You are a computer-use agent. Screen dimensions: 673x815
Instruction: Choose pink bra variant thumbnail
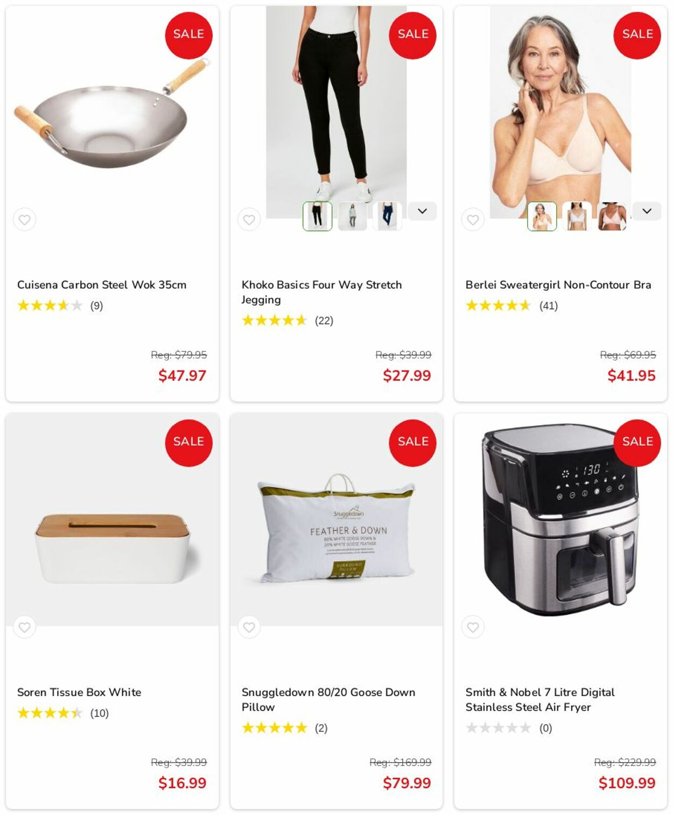612,216
